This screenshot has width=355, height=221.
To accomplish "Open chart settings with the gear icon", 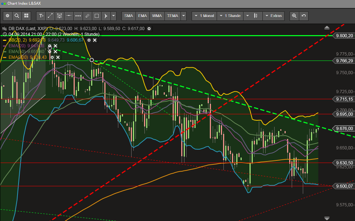I will click(x=8, y=16).
